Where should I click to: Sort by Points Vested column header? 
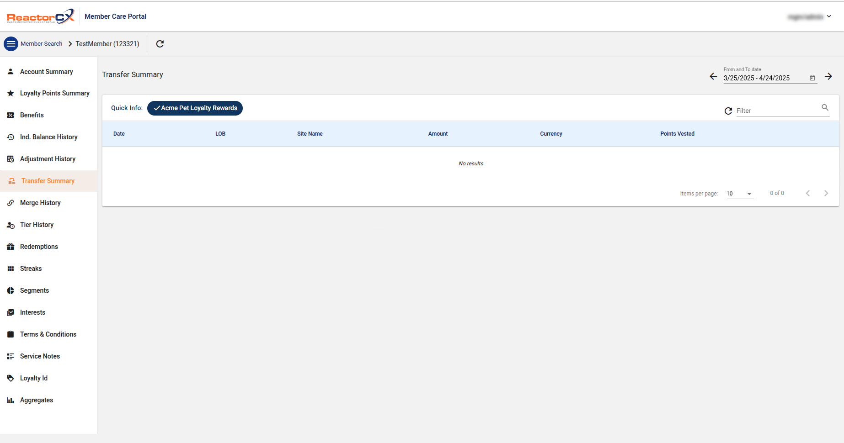pyautogui.click(x=677, y=134)
